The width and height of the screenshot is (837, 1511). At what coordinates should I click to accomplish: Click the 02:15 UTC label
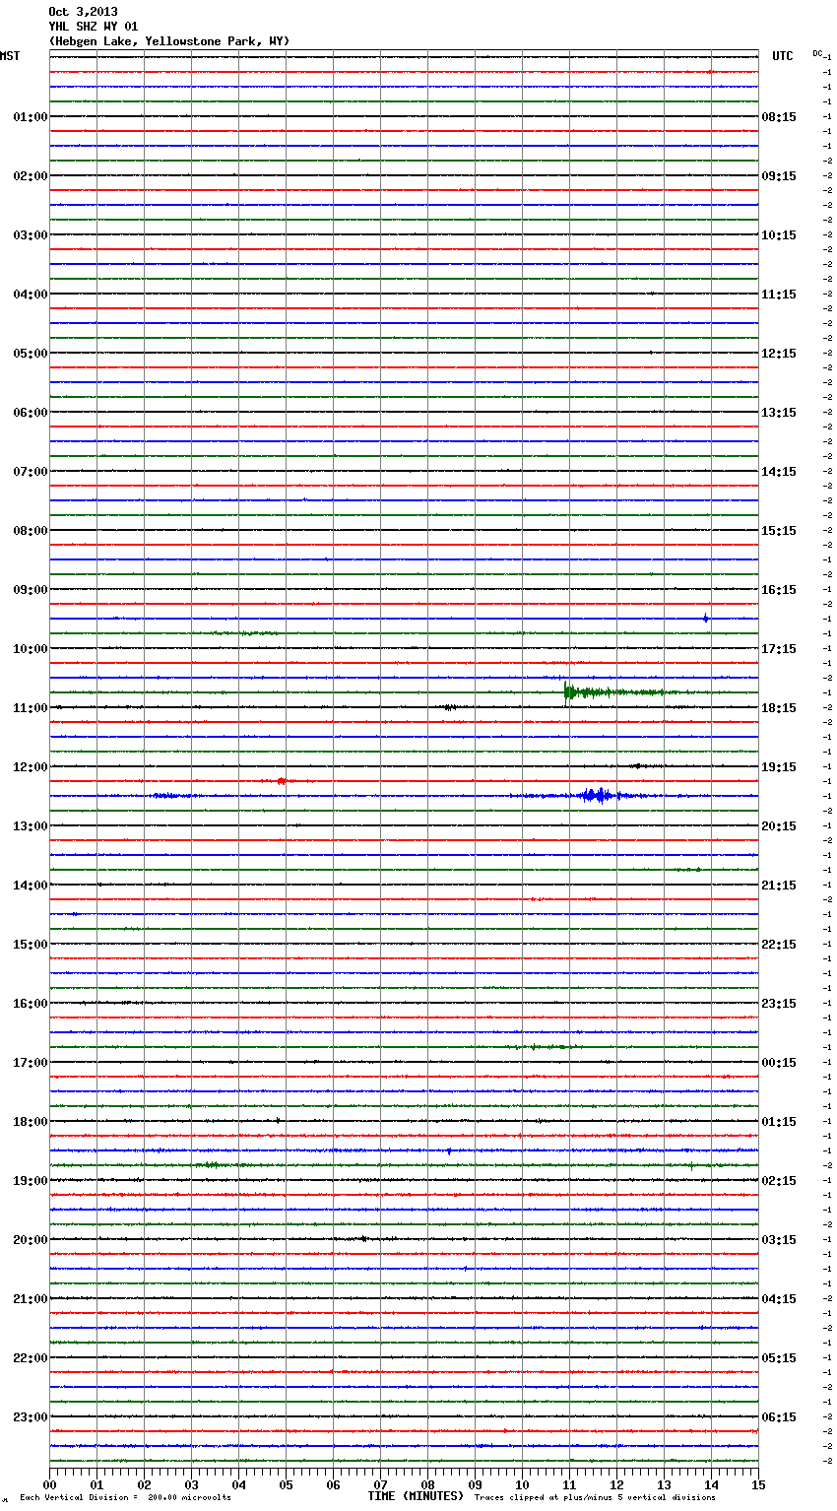click(779, 1181)
